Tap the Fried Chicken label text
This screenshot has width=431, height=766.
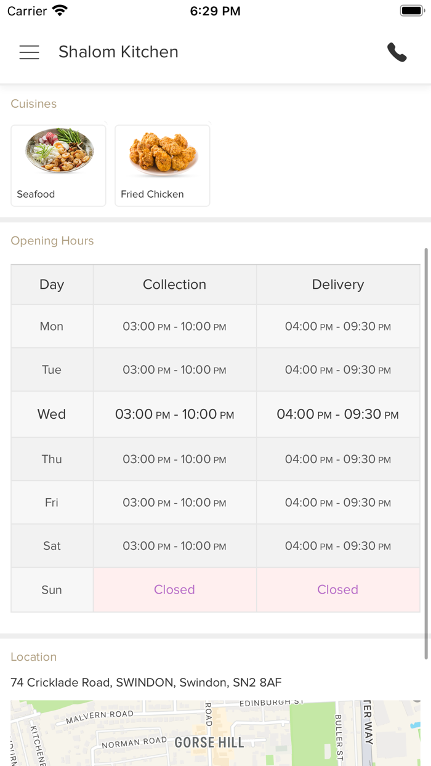point(152,195)
